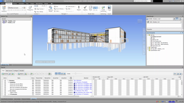Collapse the Fundações task group

pos(9,82)
